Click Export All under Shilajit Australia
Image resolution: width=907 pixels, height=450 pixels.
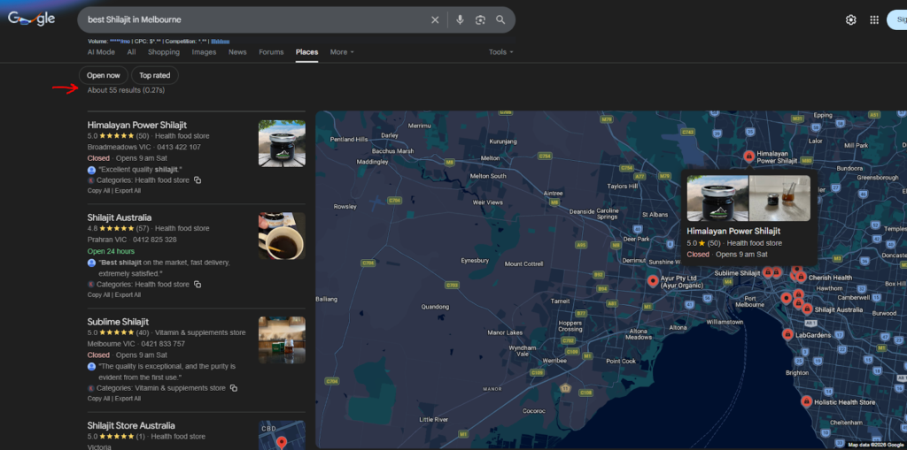click(128, 294)
